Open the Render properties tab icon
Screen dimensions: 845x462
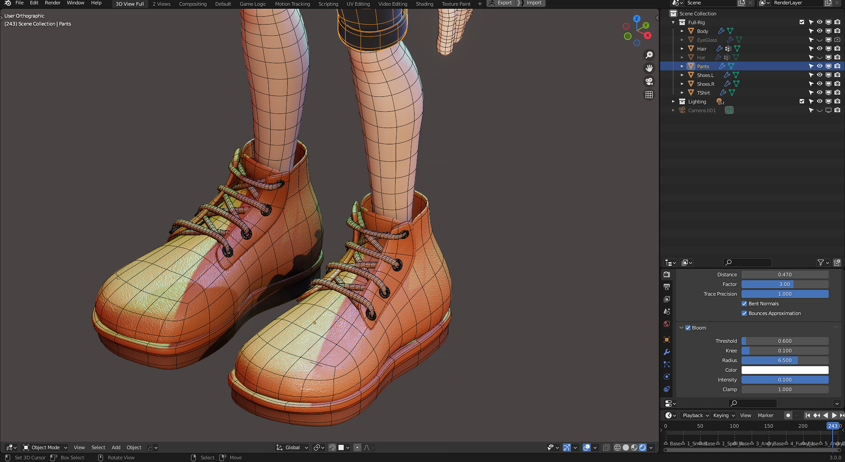[667, 274]
